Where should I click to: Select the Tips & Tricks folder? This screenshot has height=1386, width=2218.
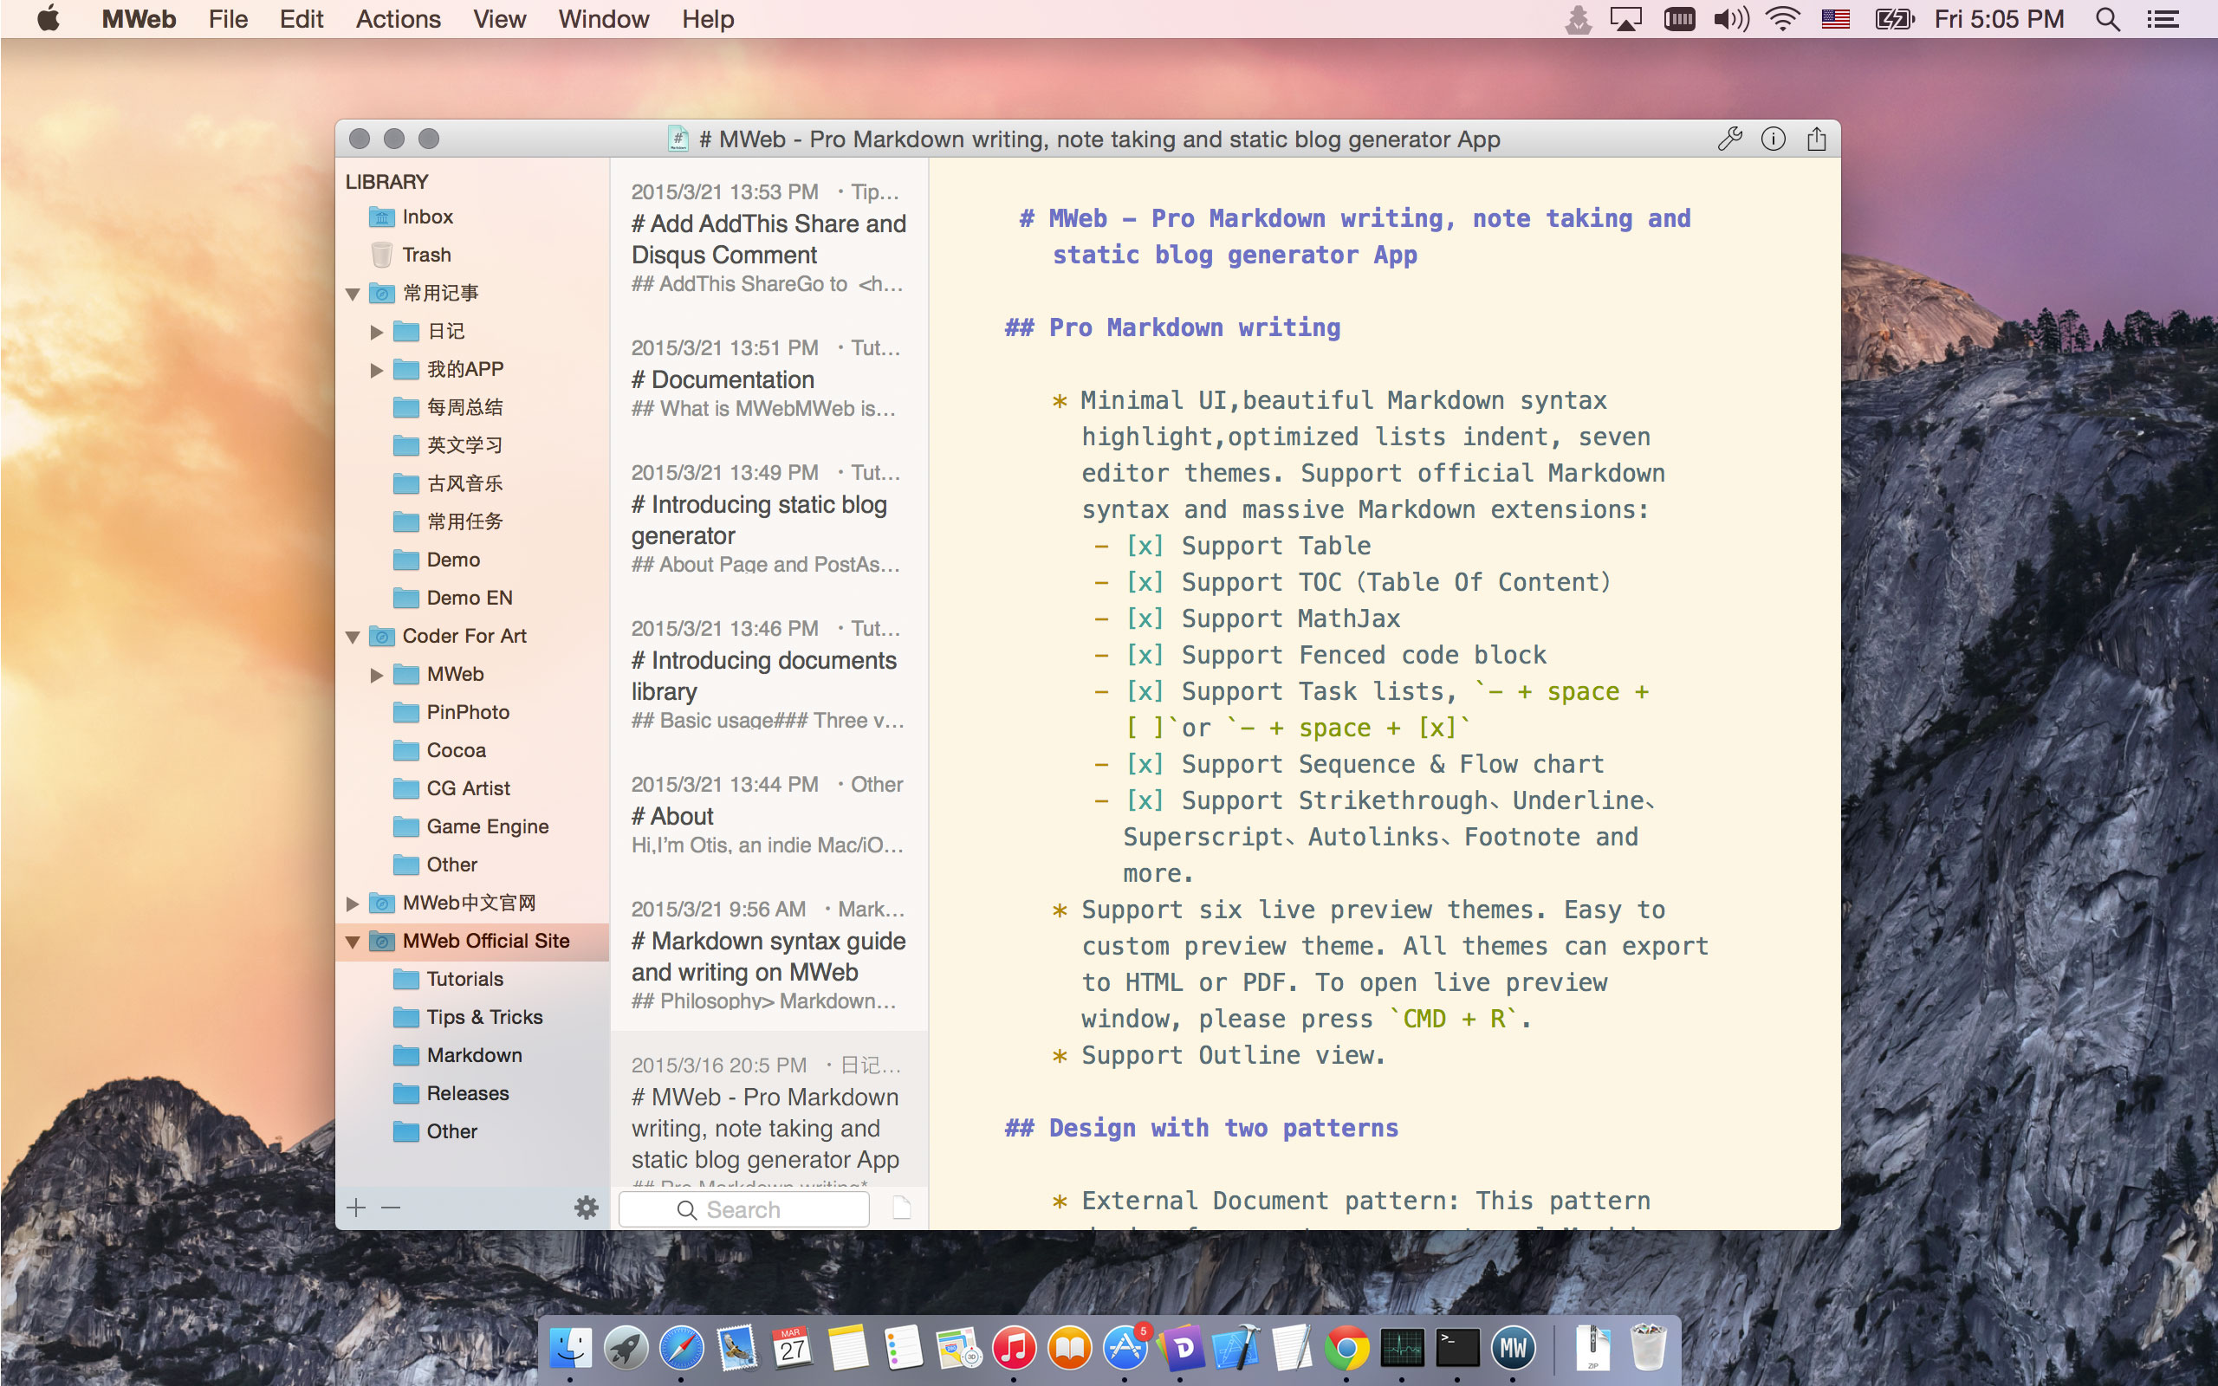(x=484, y=1017)
